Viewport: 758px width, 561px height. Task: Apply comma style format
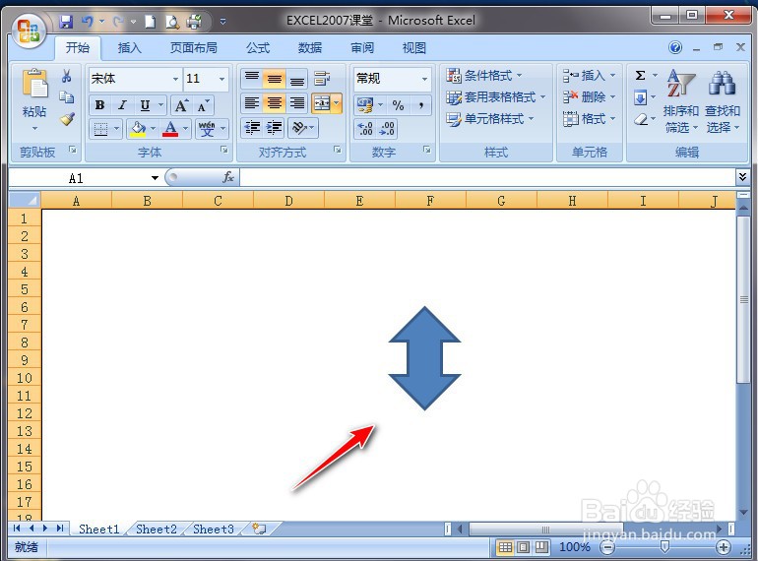coord(421,105)
